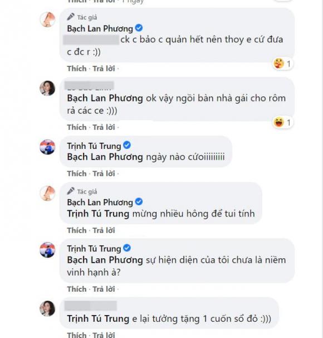
Task: Reply to the 'ngồi bàn nhà gái' comment
Action: pos(104,127)
